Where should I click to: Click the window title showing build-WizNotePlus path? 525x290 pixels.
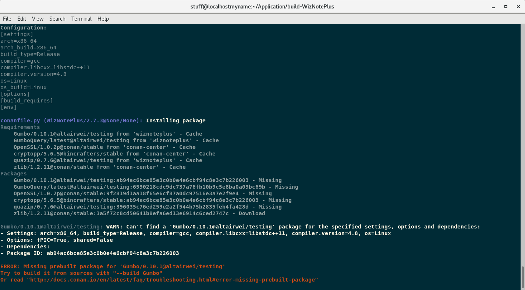click(x=262, y=6)
